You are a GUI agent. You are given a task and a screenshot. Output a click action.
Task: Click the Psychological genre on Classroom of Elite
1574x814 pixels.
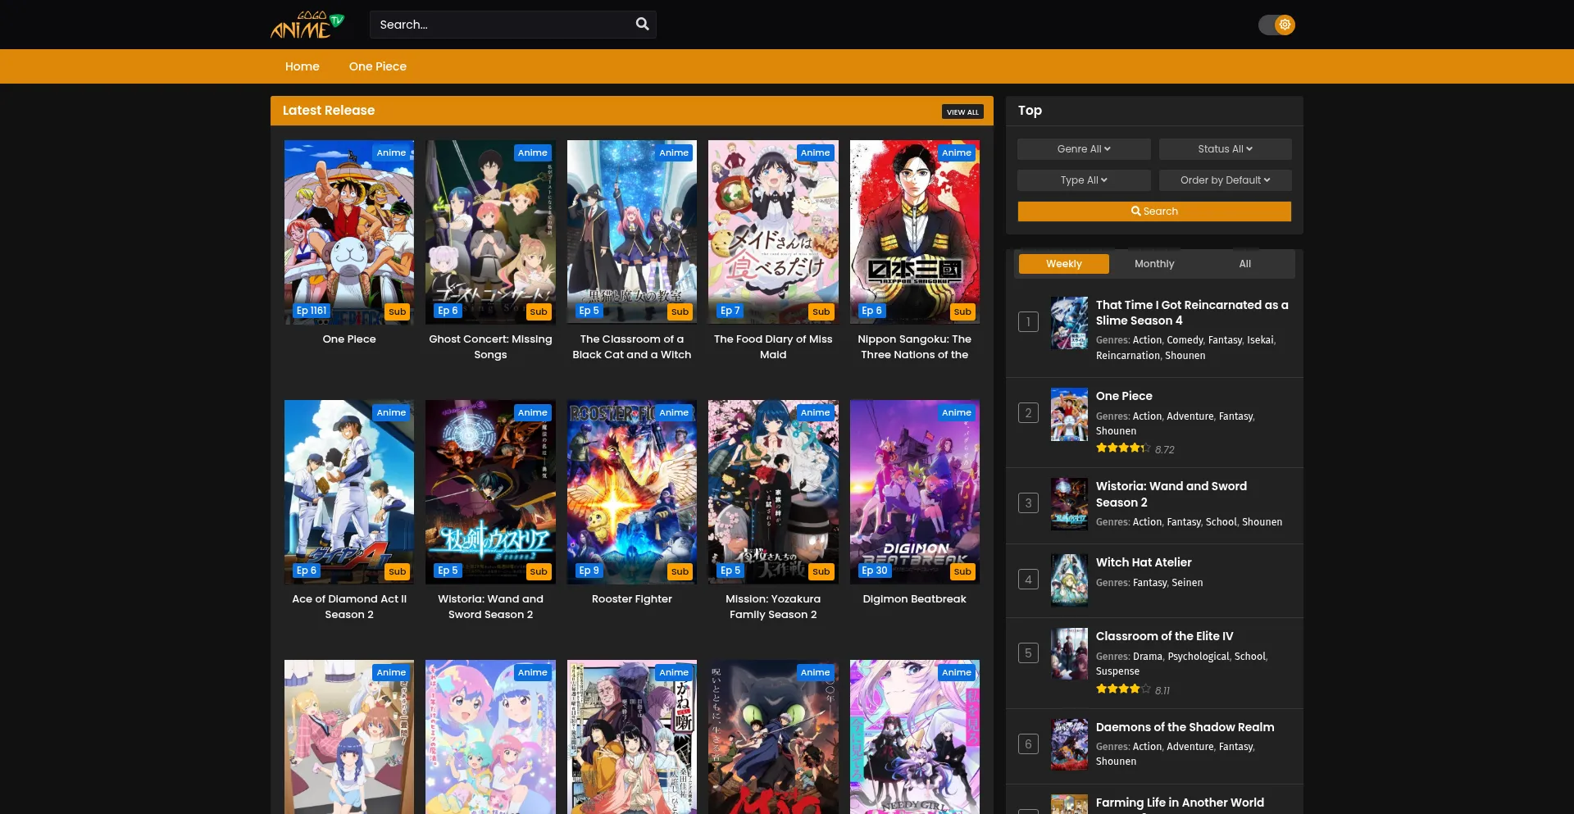[x=1198, y=657]
